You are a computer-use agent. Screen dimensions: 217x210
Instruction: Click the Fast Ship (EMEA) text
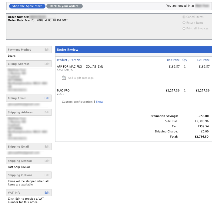coord(19,167)
